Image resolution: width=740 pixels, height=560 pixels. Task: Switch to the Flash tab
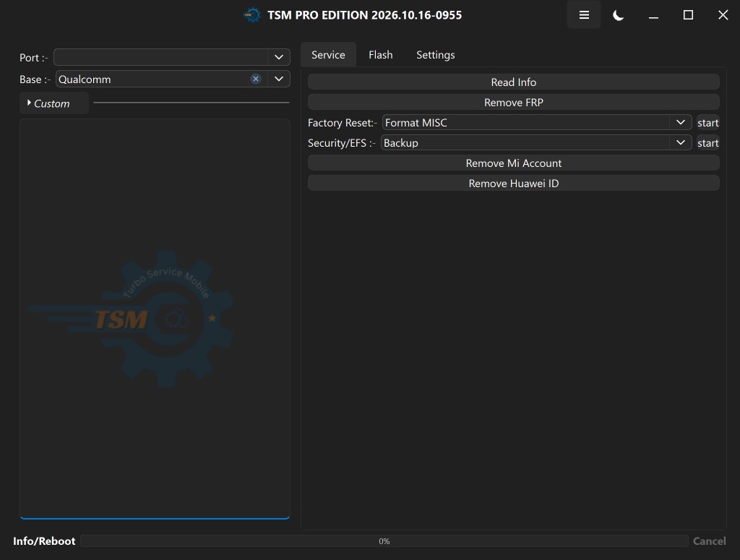[x=380, y=55]
